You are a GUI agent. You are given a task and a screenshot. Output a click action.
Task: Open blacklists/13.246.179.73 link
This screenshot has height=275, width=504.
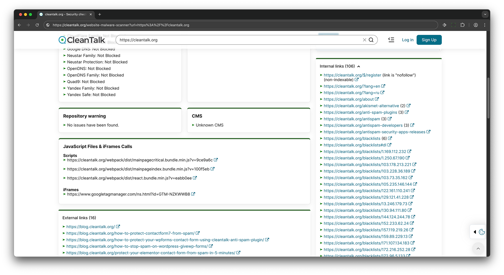[x=365, y=204]
